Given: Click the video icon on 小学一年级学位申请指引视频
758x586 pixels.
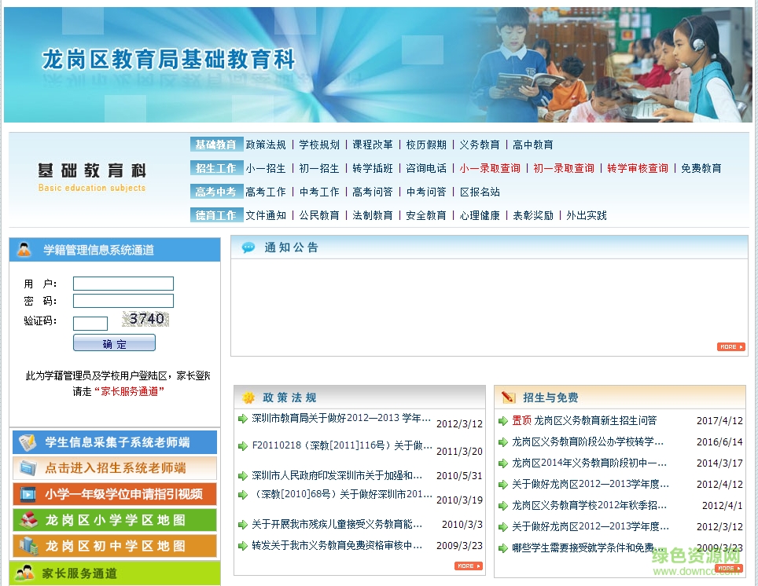Looking at the screenshot, I should tap(28, 494).
